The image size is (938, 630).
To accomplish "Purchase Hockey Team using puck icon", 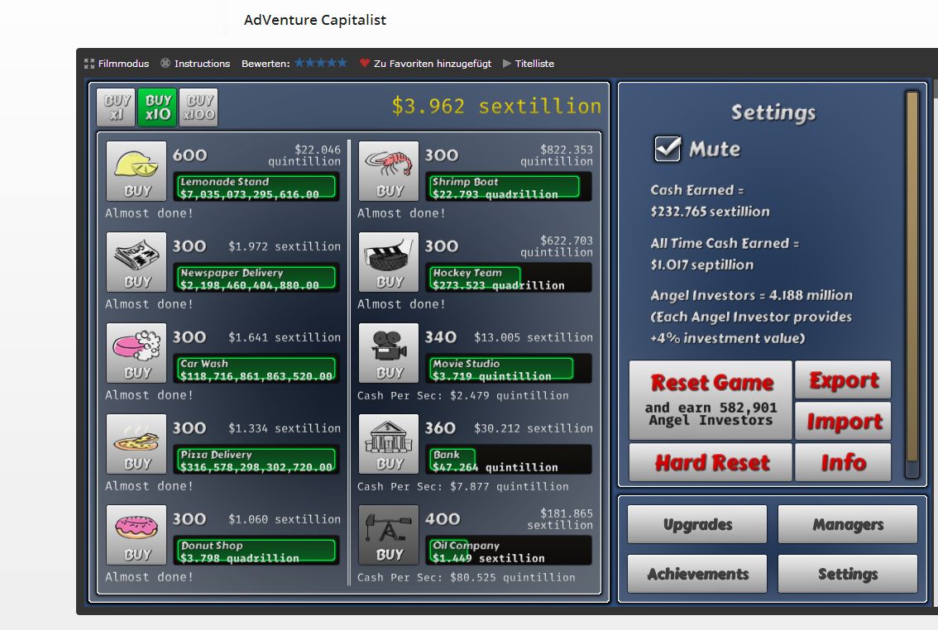I will click(389, 262).
